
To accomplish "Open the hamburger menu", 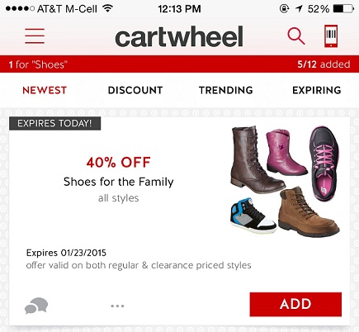I will tap(35, 36).
